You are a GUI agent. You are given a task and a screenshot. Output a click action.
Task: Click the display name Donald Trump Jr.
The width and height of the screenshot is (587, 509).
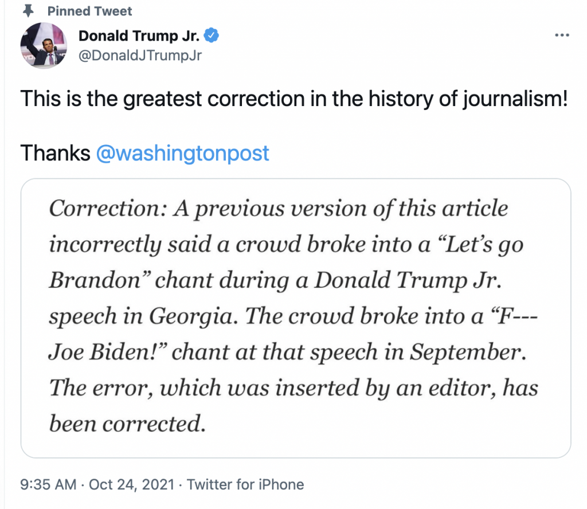click(x=140, y=36)
